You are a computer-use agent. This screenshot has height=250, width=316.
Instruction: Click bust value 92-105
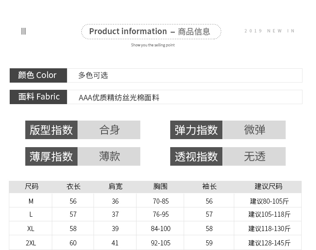(x=161, y=243)
